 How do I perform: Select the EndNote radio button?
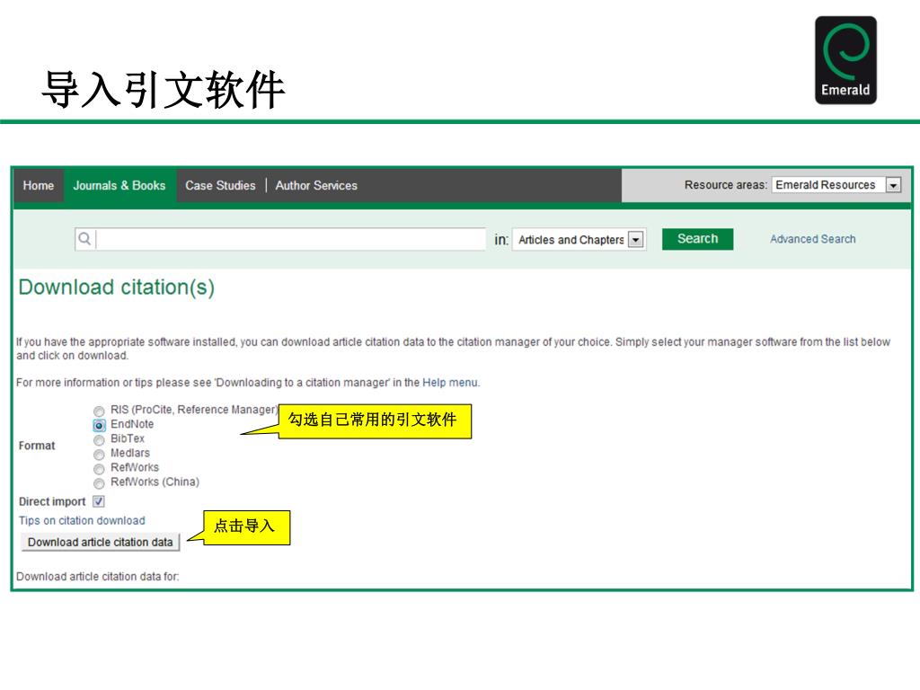click(99, 425)
